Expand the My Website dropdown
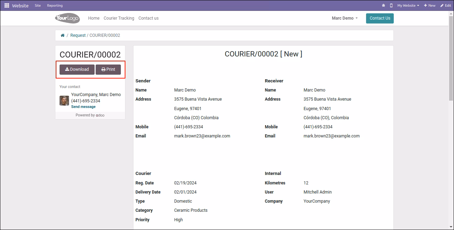Image resolution: width=454 pixels, height=230 pixels. coord(408,6)
